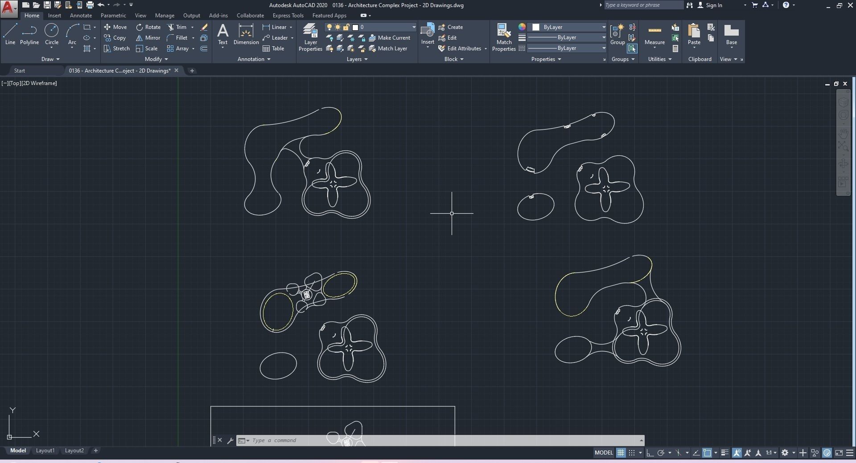Image resolution: width=856 pixels, height=463 pixels.
Task: Click the Erase tool icon
Action: (204, 27)
